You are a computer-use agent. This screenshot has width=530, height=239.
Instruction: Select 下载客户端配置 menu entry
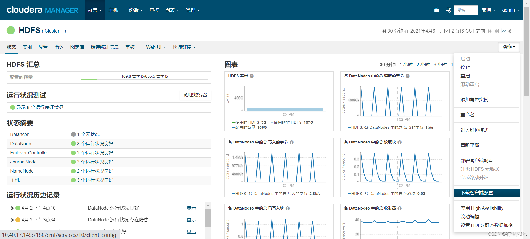point(487,193)
